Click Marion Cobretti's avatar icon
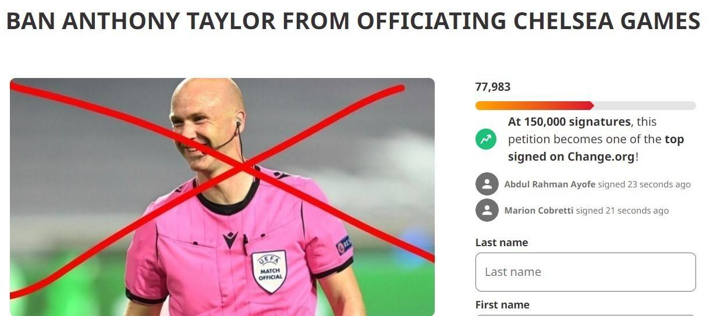 click(x=487, y=210)
